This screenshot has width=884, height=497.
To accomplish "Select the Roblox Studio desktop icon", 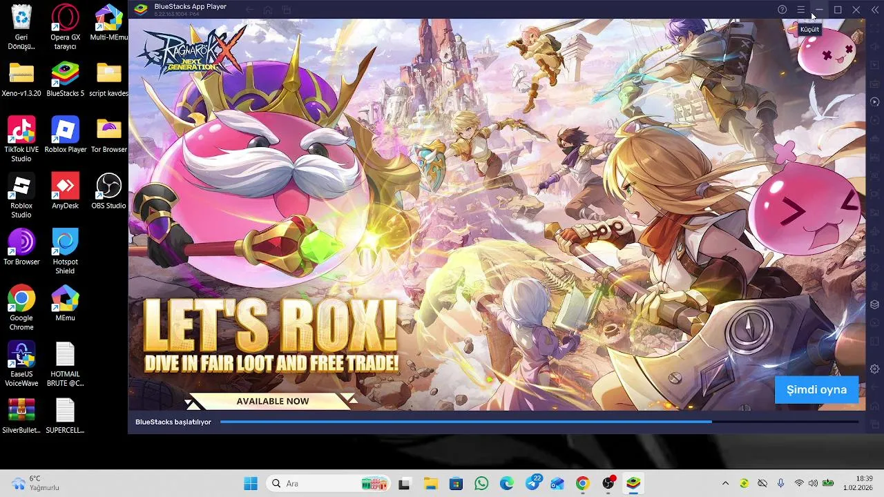I will pyautogui.click(x=21, y=196).
